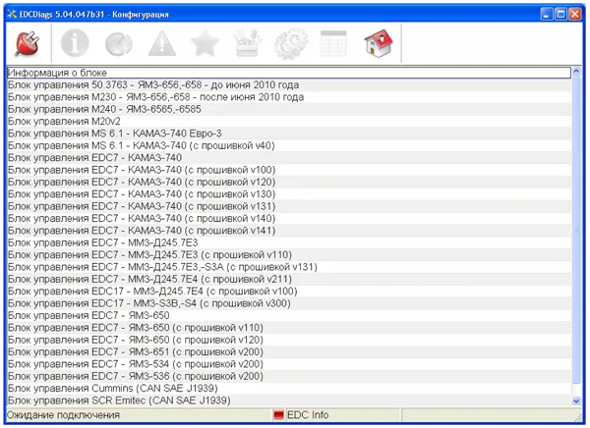Viewport: 590px width, 428px height.
Task: Select 'Блок управления M20v2' row
Action: pos(289,122)
